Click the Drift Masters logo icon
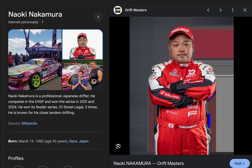Image resolution: width=252 pixels, height=168 pixels. [118, 10]
